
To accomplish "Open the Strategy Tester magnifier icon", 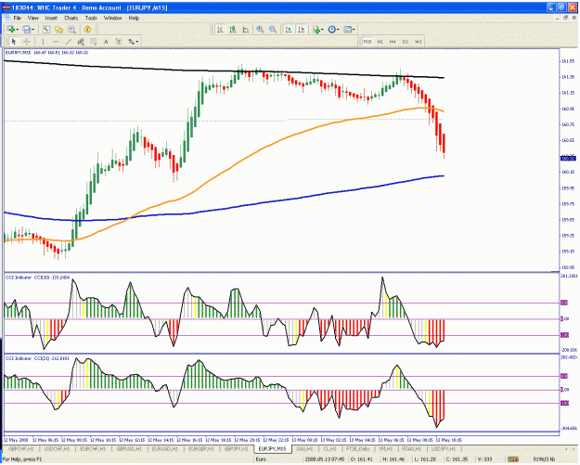I will click(71, 29).
